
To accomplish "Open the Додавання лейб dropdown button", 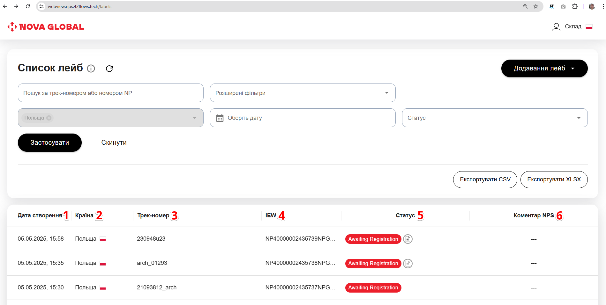I will [x=544, y=68].
